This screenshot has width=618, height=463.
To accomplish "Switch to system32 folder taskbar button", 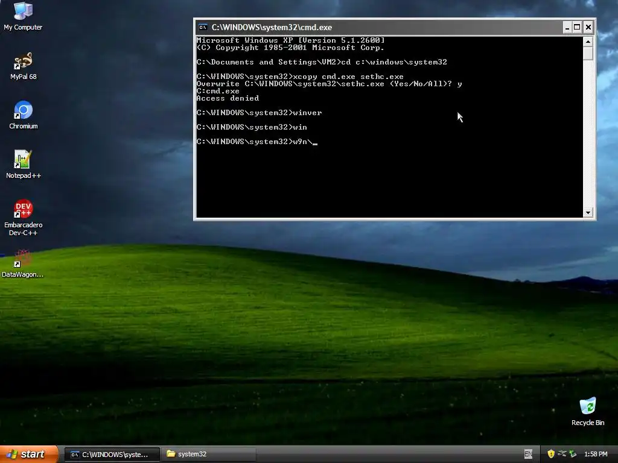I will [209, 455].
